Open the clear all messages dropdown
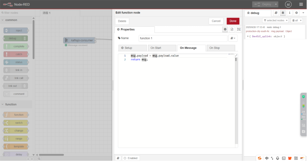Viewport: 307px width, 162px height. 296,20
